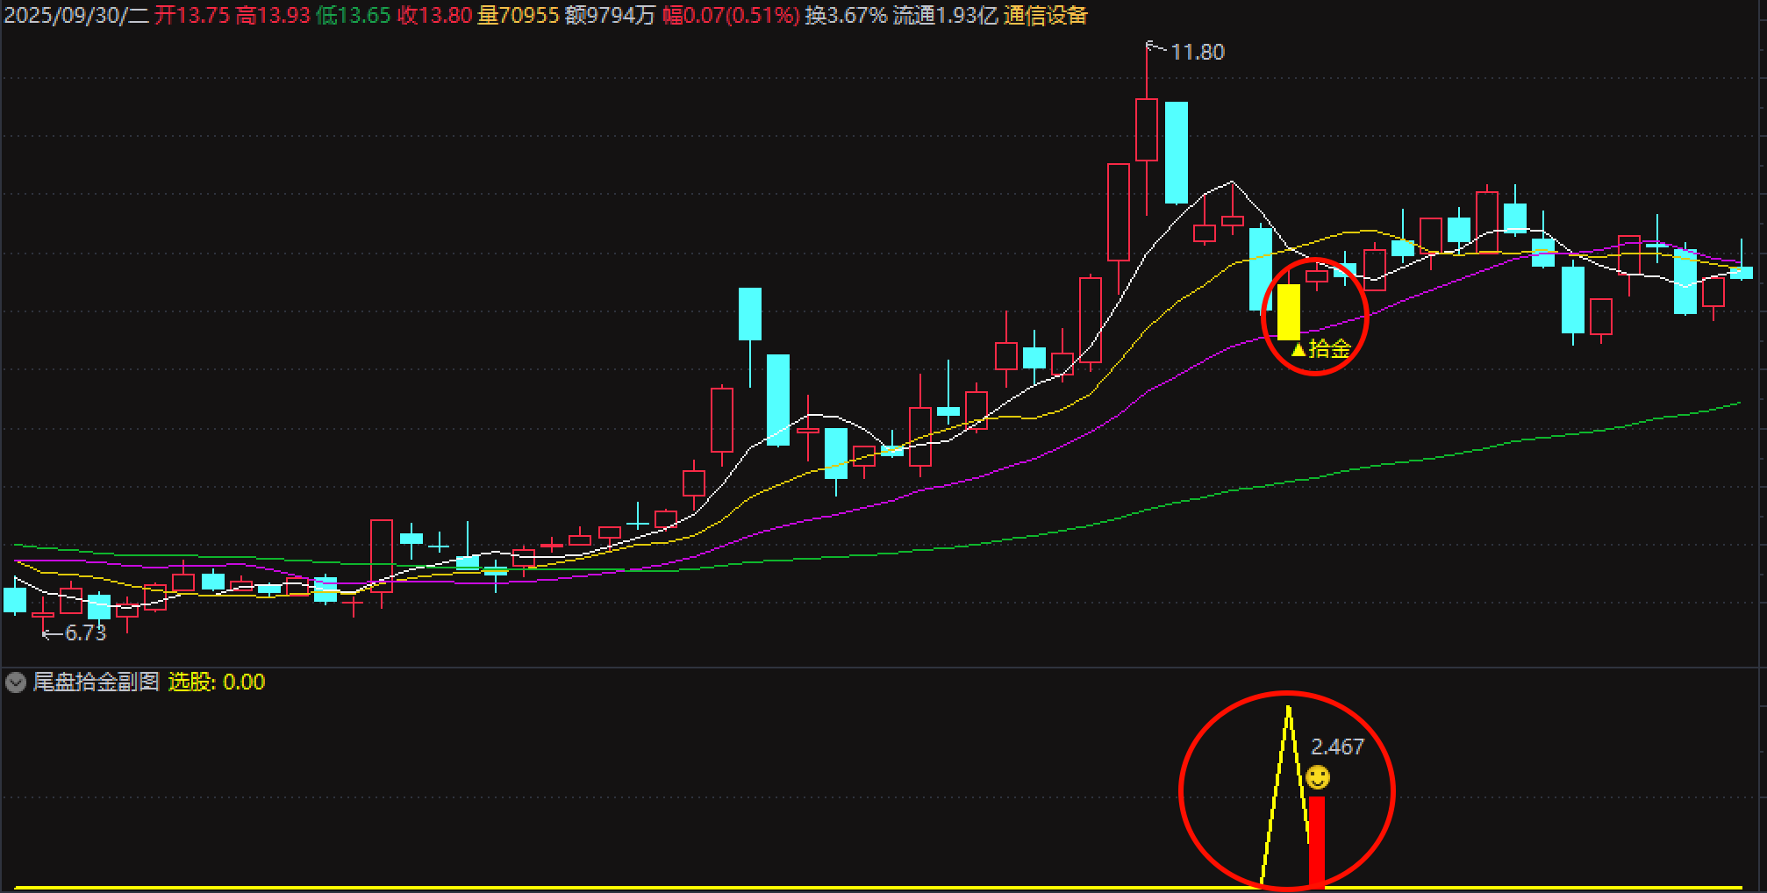Click the 2.467 value label
The width and height of the screenshot is (1767, 893).
coord(1337,747)
